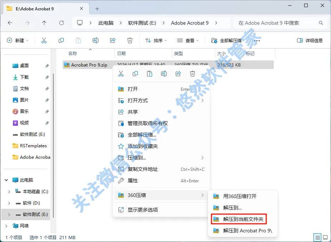Open 属性 from context menu
The height and width of the screenshot is (242, 331).
coord(161,181)
